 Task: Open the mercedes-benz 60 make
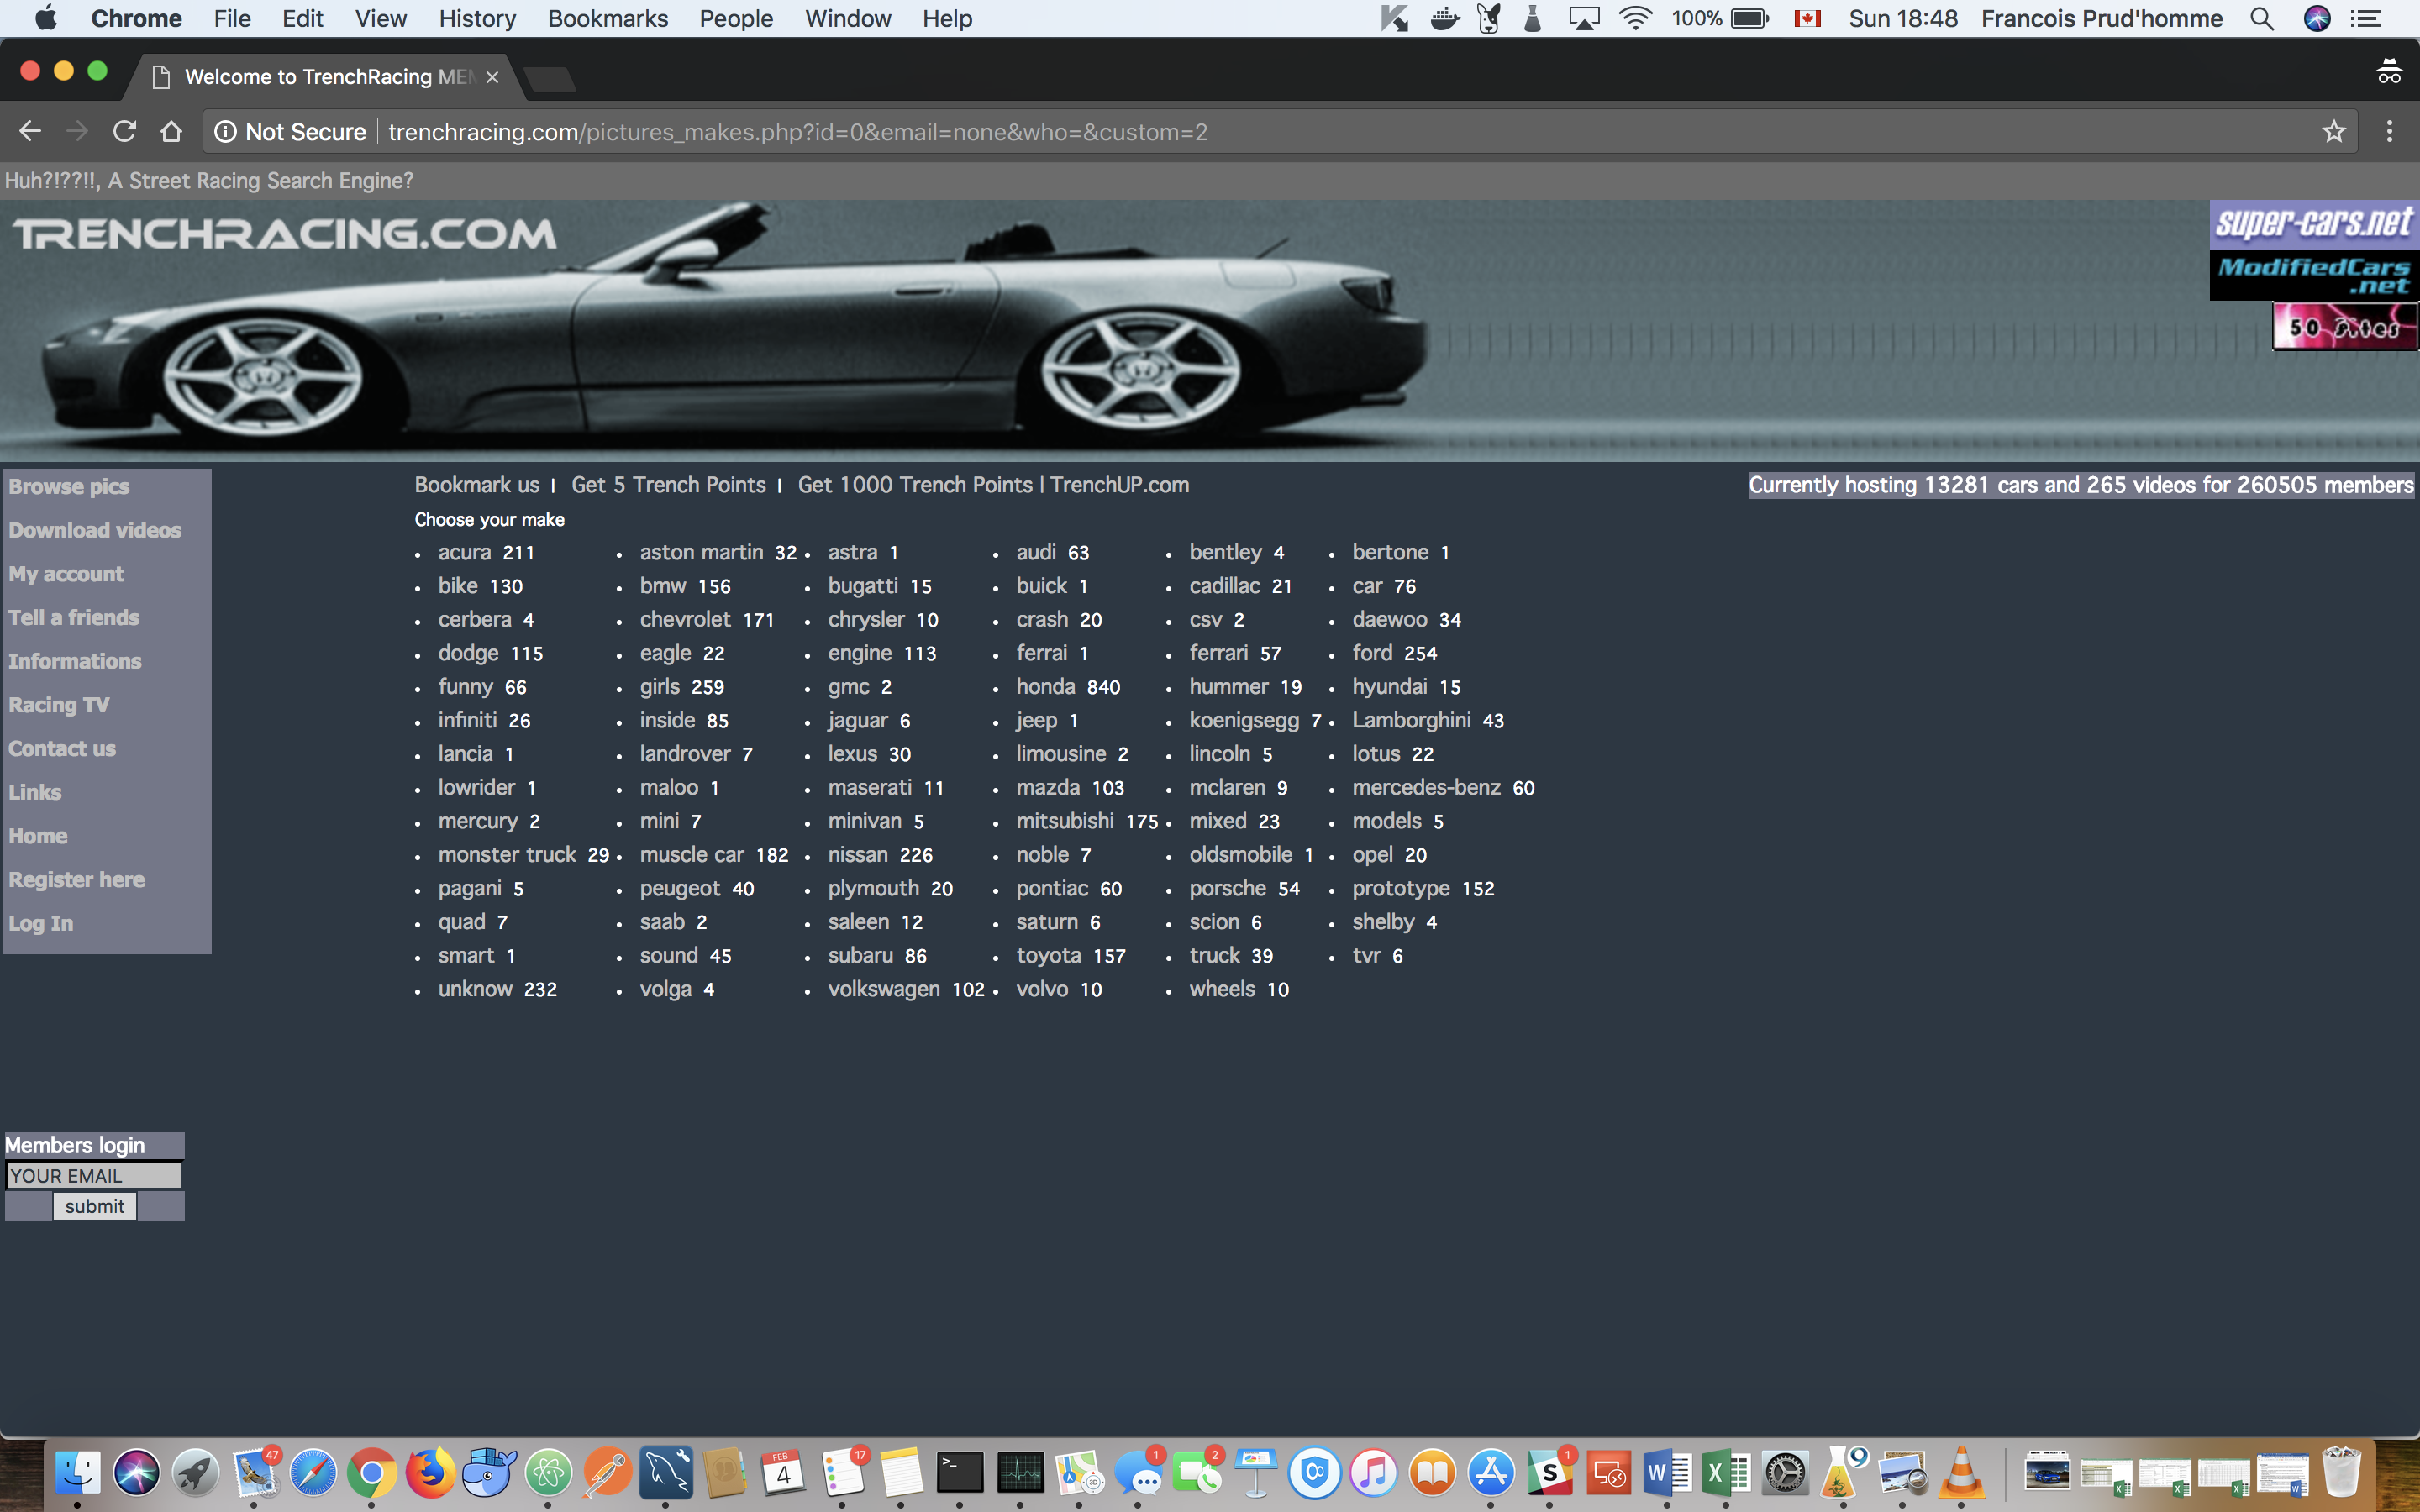(1443, 788)
